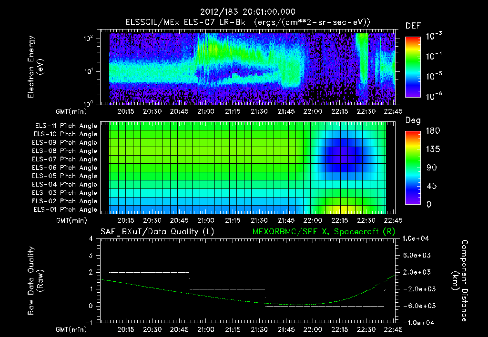Click the green MEXORBMC/SPF X, Spacecraft (R) legend

coord(324,232)
